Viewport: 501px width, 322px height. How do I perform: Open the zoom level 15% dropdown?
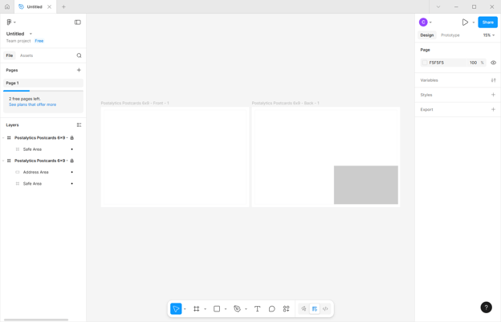click(488, 35)
